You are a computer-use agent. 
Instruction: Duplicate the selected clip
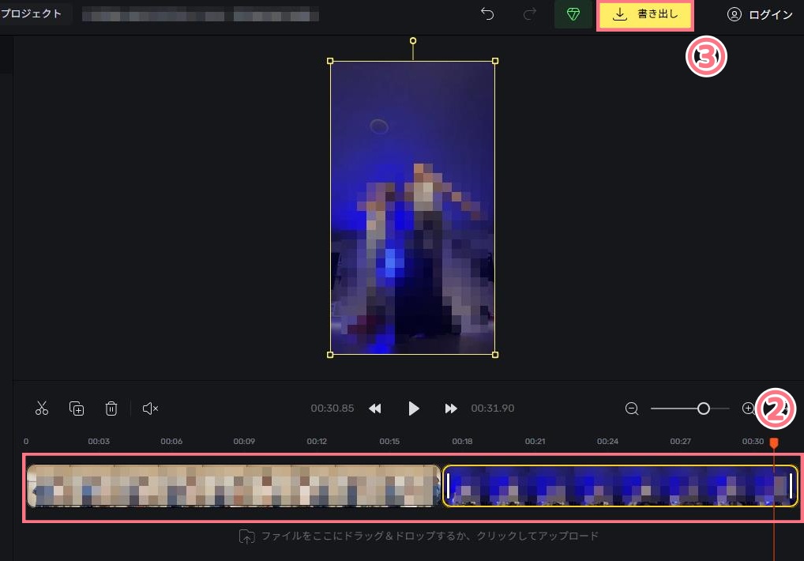77,408
